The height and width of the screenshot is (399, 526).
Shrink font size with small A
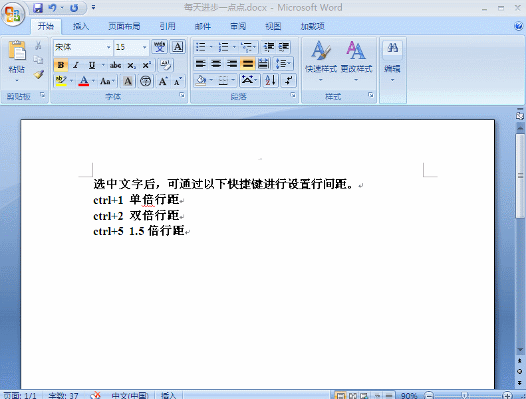[178, 81]
